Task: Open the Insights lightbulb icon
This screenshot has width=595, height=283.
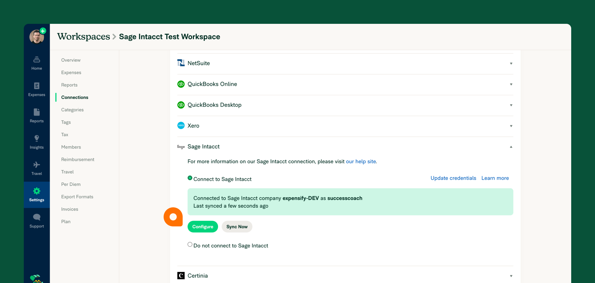Action: point(37,138)
